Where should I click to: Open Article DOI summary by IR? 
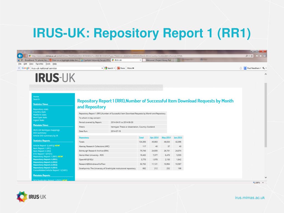tap(46, 136)
